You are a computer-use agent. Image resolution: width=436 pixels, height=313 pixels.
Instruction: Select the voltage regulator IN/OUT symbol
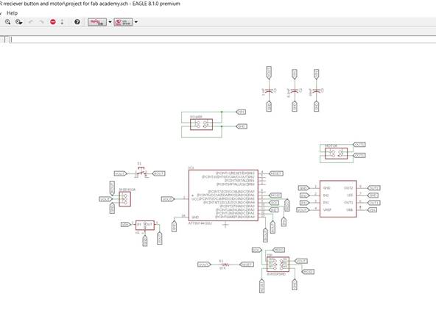pos(145,225)
